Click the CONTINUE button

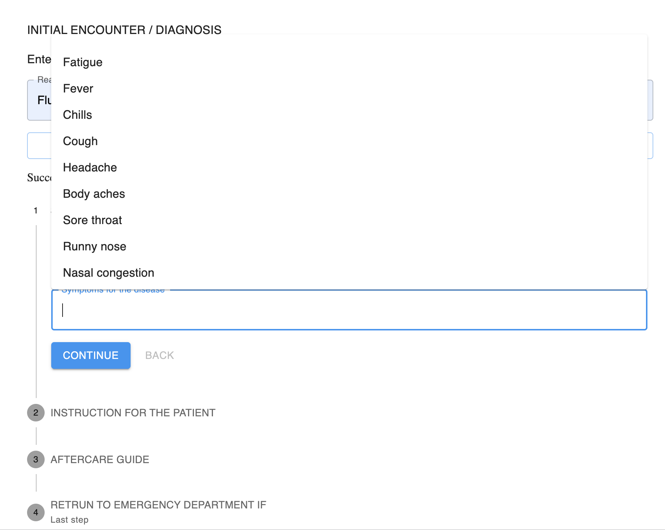tap(91, 355)
